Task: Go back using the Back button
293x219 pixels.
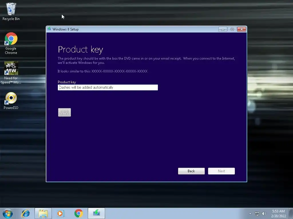Action: (191, 171)
